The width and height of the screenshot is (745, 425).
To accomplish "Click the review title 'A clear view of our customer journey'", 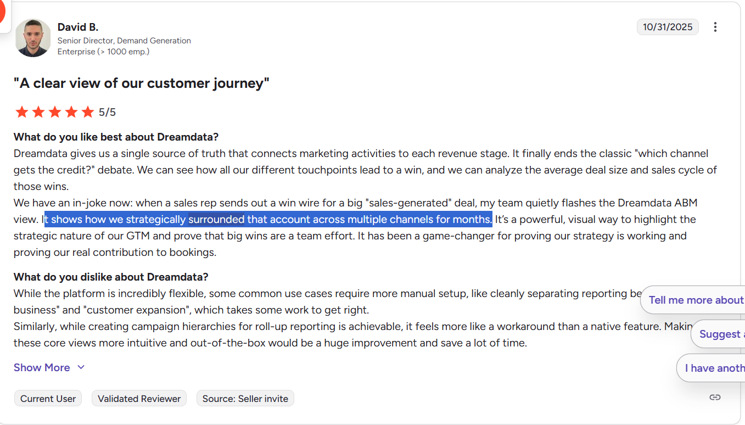I will click(141, 83).
